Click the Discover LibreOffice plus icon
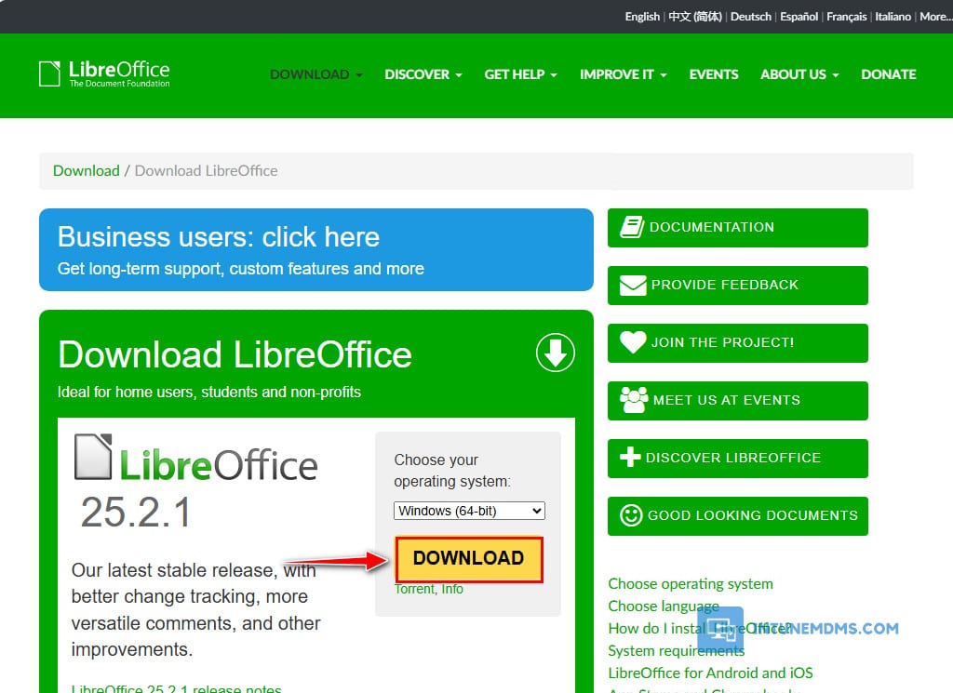Viewport: 953px width, 693px height. tap(630, 458)
